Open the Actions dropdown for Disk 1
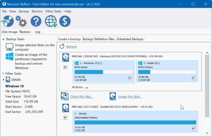Image resolution: width=212 pixels, height=137 pixels. (80, 87)
